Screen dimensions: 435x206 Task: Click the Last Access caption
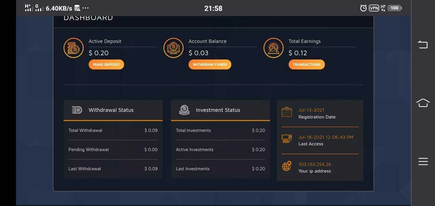click(x=311, y=144)
